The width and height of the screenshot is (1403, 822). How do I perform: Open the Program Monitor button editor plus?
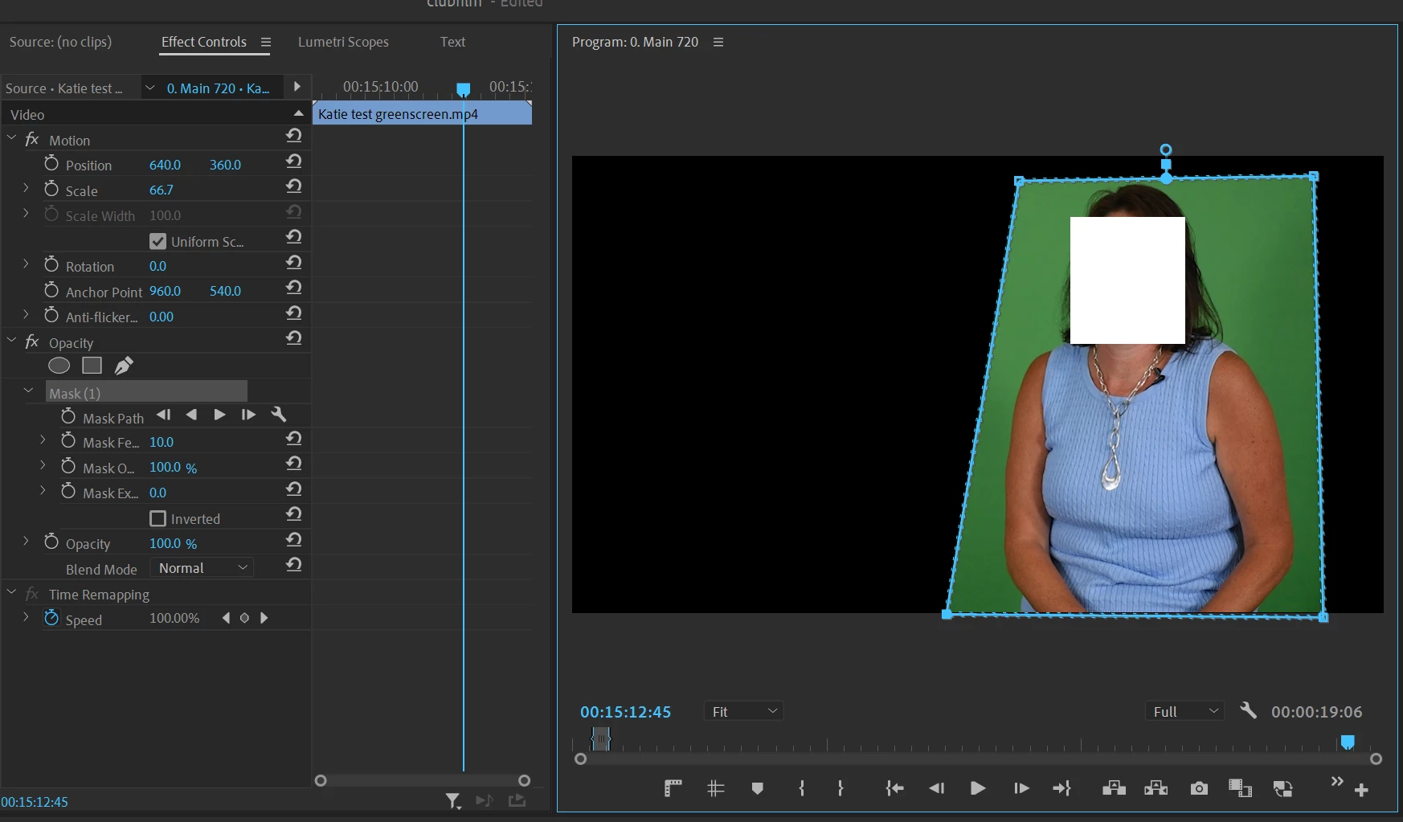click(1361, 791)
